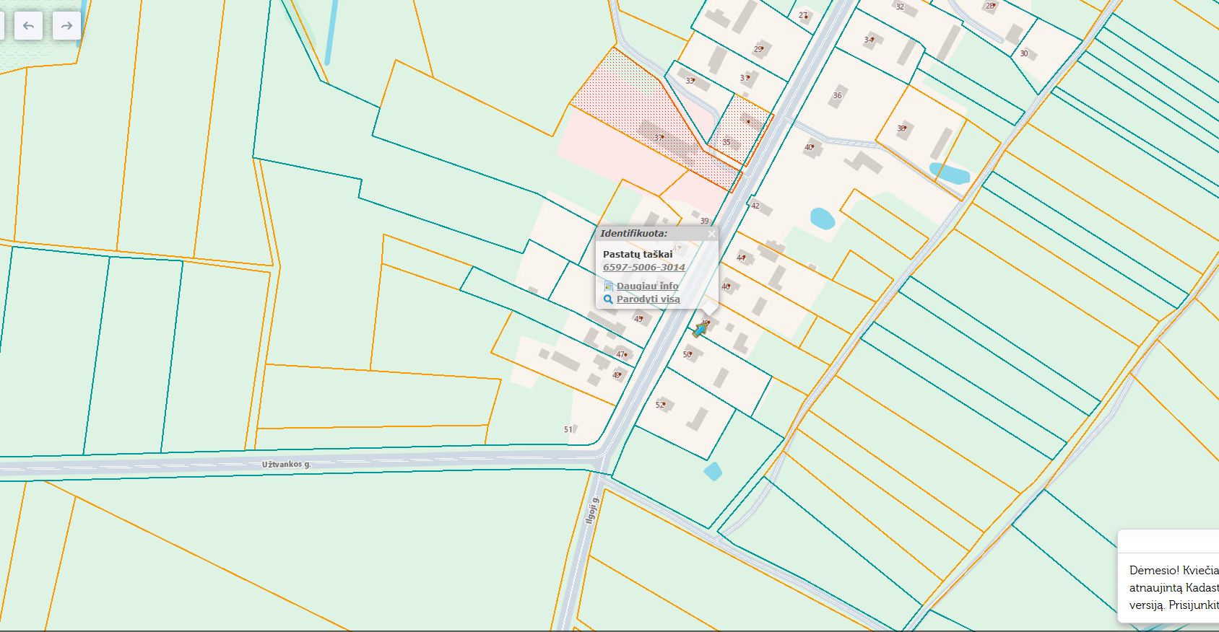Screen dimensions: 1219x632
Task: Select the Parodyti visą link
Action: [648, 299]
